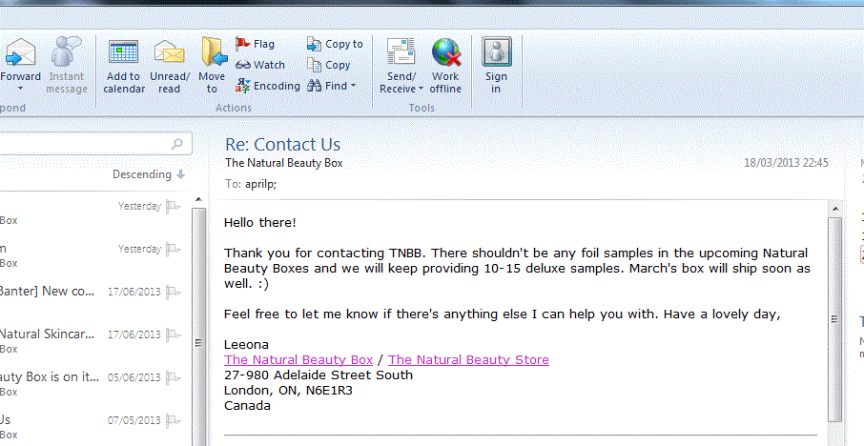Click the Instant message button
The height and width of the screenshot is (446, 864).
tap(67, 65)
